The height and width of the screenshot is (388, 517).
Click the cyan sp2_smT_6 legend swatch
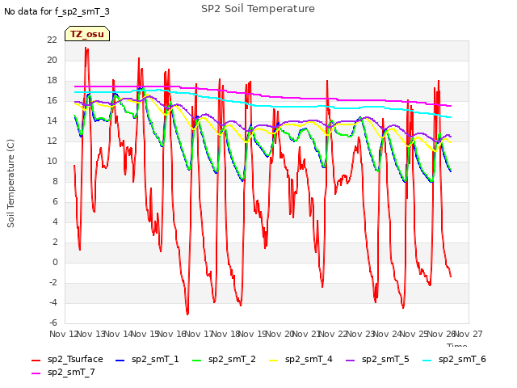[427, 361]
